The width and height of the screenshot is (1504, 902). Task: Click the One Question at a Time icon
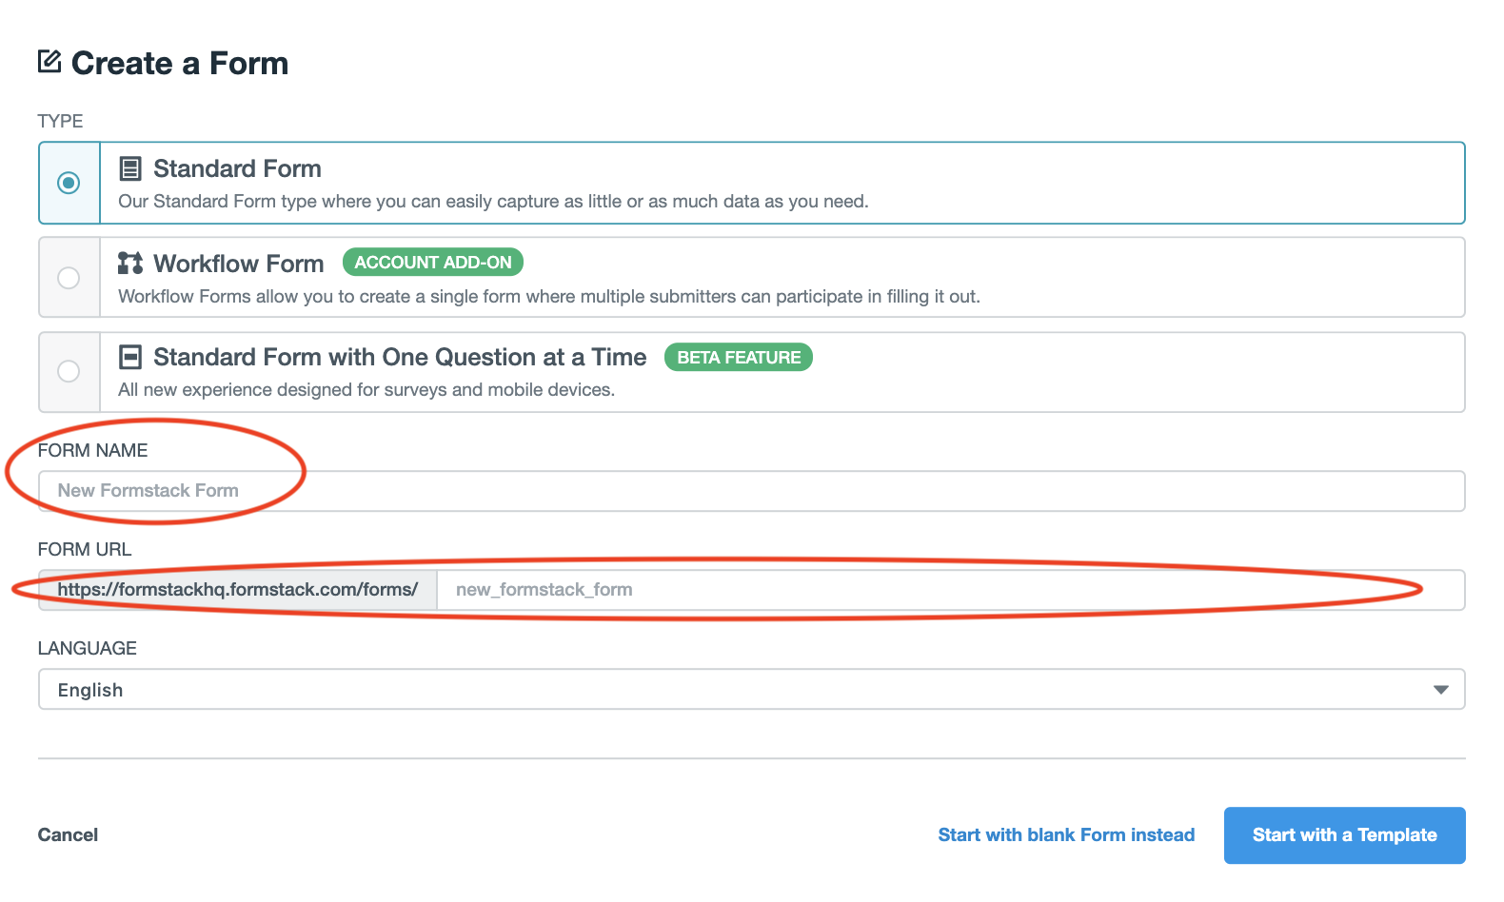tap(129, 357)
